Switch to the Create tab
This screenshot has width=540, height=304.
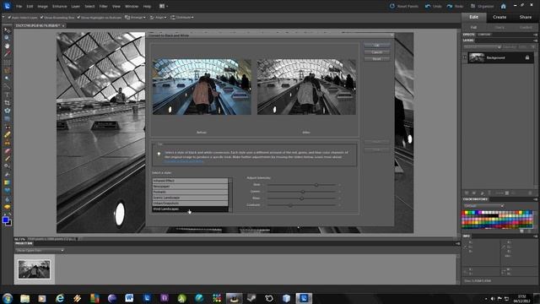(x=499, y=17)
